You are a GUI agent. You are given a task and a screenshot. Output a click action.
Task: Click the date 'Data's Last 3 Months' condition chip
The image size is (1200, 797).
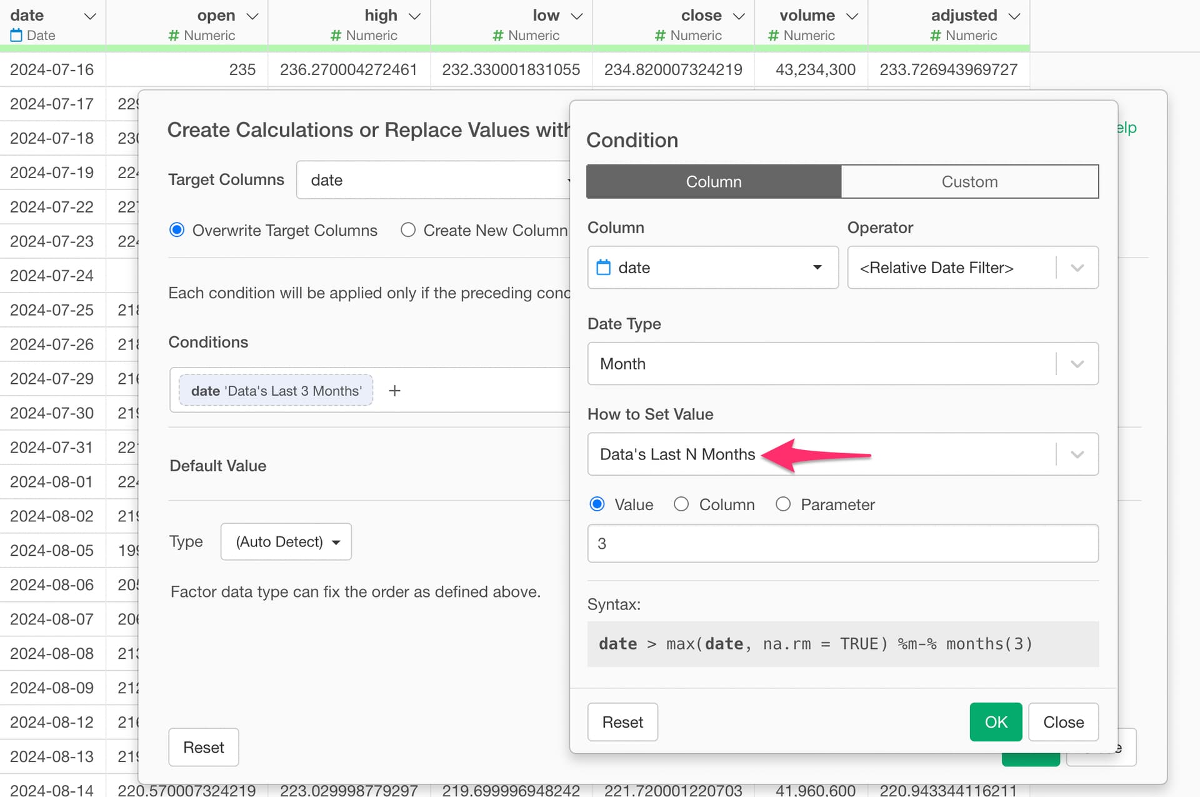(276, 391)
